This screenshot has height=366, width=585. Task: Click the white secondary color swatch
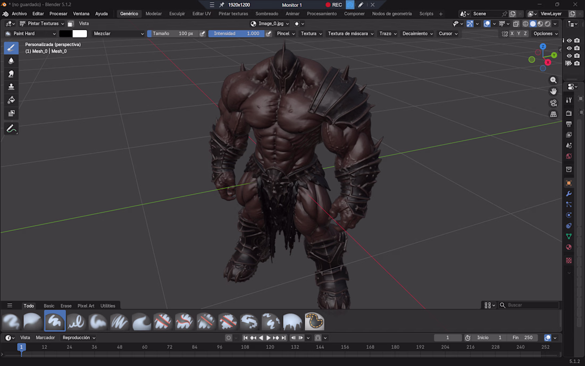point(80,34)
